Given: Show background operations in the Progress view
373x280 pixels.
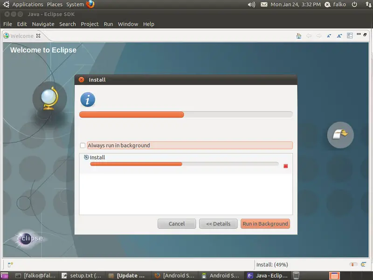Looking at the screenshot, I should pyautogui.click(x=363, y=264).
